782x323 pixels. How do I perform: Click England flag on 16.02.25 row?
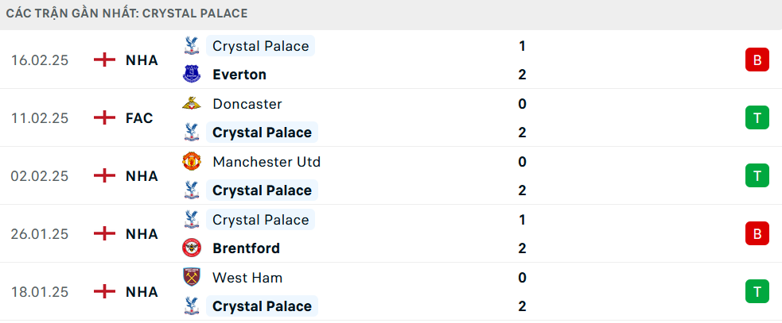click(105, 60)
